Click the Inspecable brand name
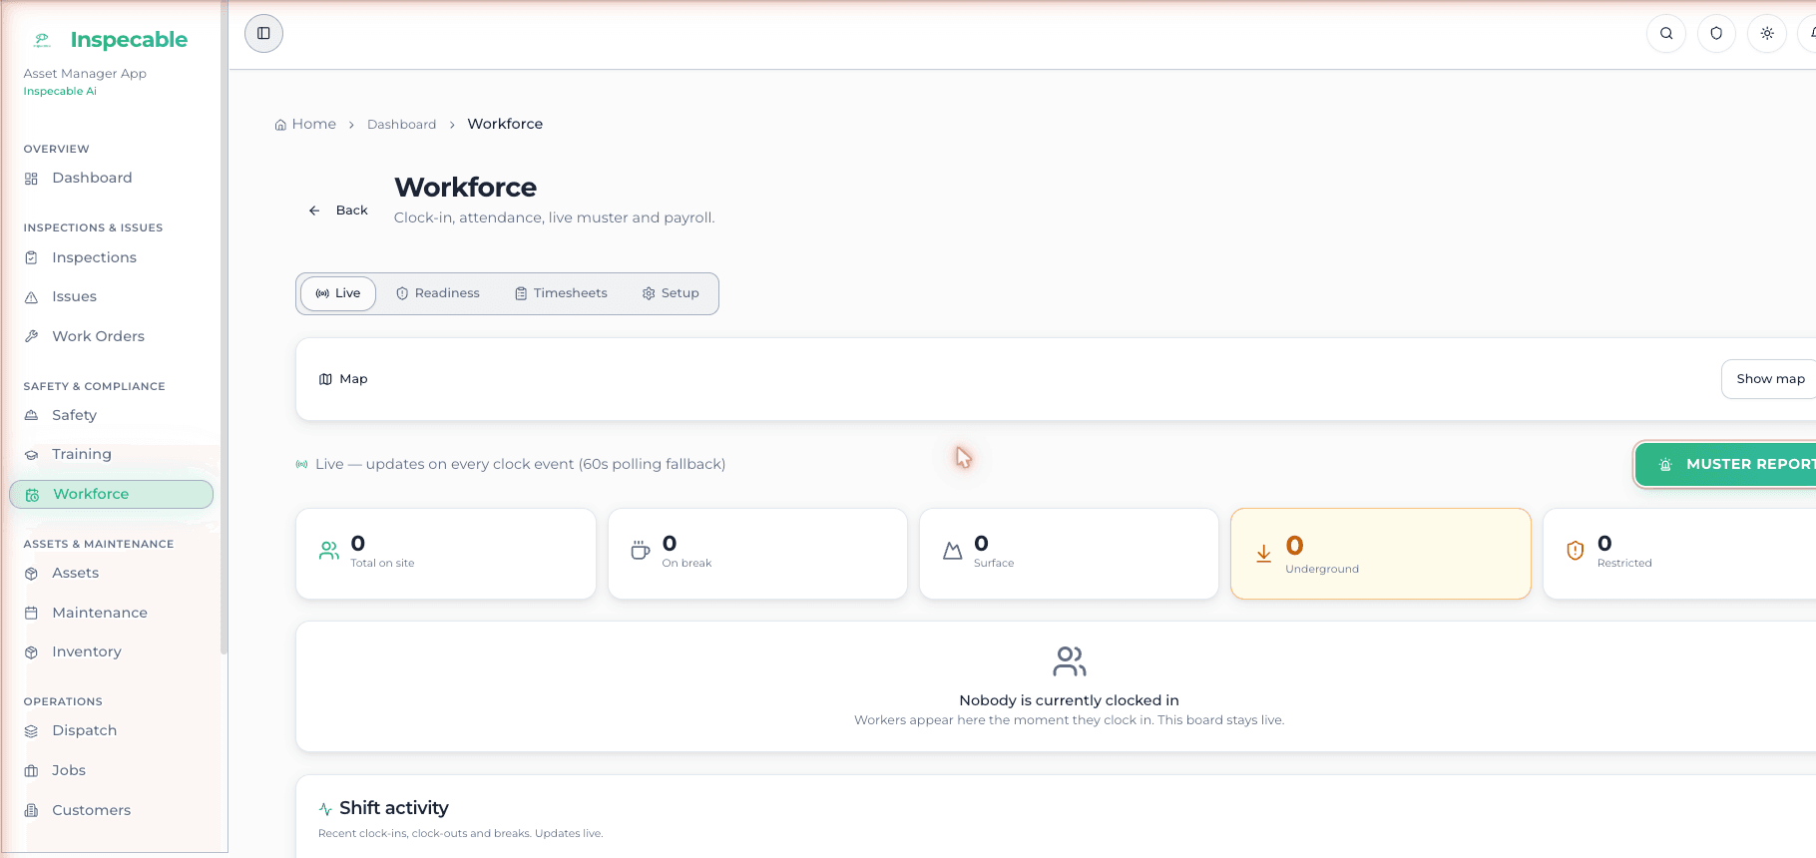Screen dimensions: 1816x858 tap(129, 40)
